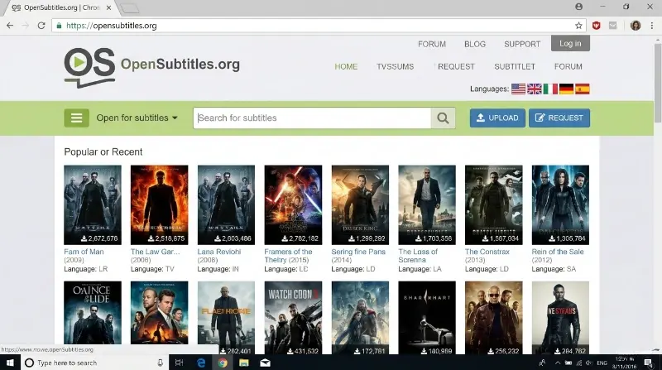This screenshot has height=370, width=662.
Task: Select the German flag language
Action: pos(566,89)
